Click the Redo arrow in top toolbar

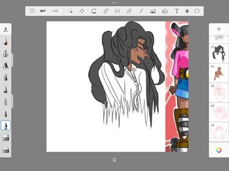click(x=55, y=11)
